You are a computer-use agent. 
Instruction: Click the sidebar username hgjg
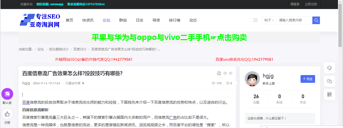[x=268, y=76]
